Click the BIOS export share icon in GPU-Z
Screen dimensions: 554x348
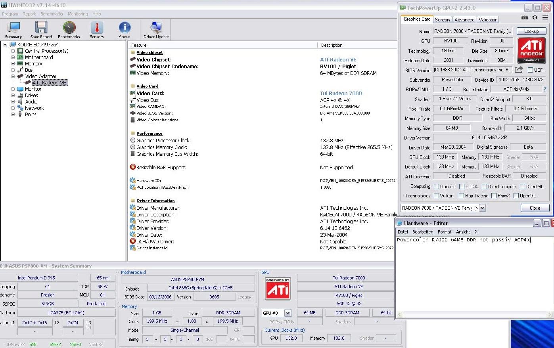tap(519, 70)
